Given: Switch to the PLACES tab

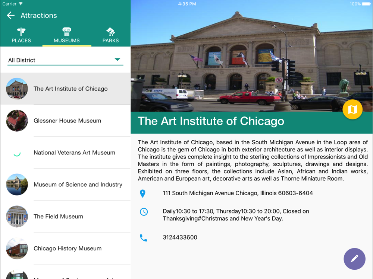Looking at the screenshot, I should click(x=21, y=35).
